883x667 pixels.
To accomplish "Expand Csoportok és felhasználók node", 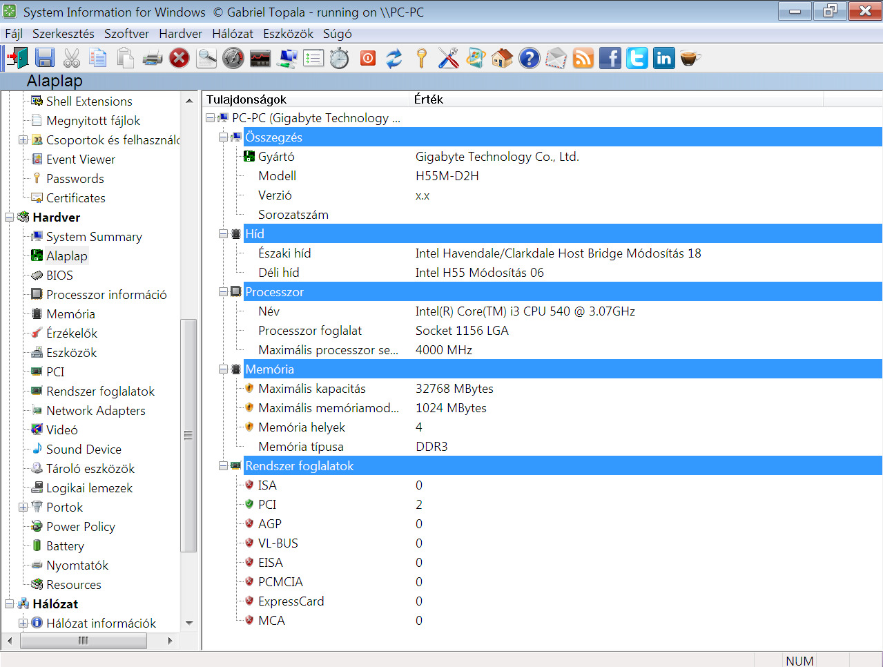I will (23, 140).
